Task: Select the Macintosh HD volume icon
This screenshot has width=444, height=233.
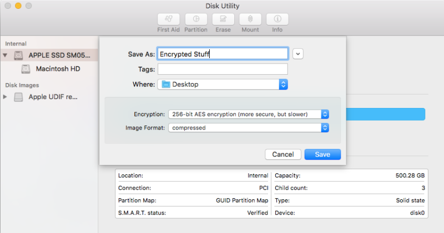Action: point(26,69)
